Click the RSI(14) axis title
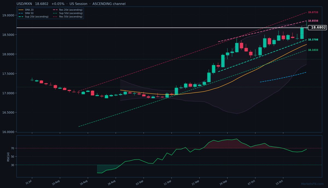The image size is (328, 188). tap(9, 157)
